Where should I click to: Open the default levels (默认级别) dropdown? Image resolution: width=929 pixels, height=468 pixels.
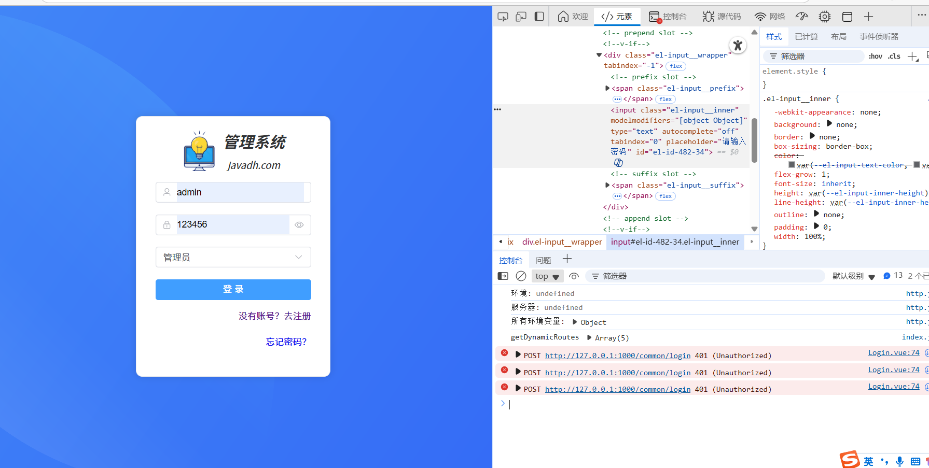tap(853, 276)
